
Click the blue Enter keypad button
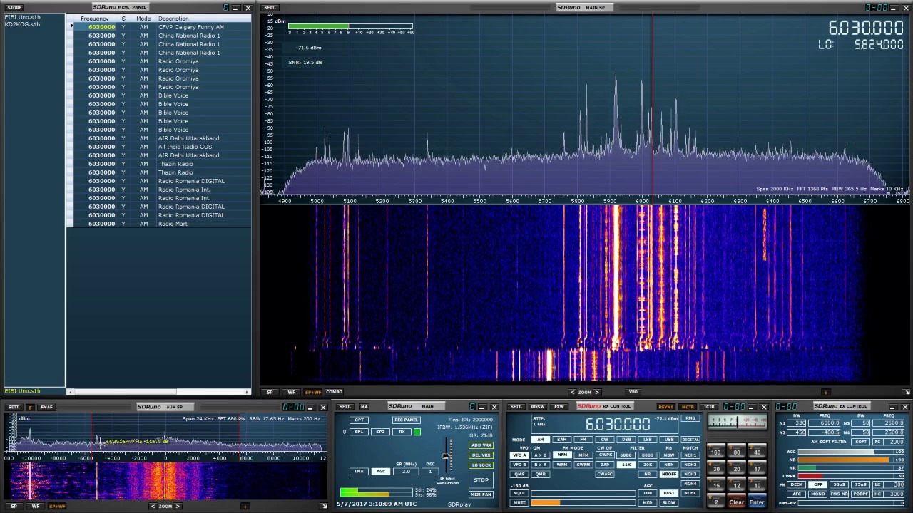point(757,501)
